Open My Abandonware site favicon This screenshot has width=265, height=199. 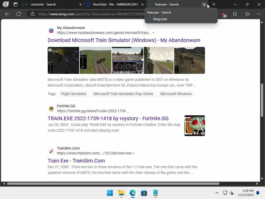point(51,31)
